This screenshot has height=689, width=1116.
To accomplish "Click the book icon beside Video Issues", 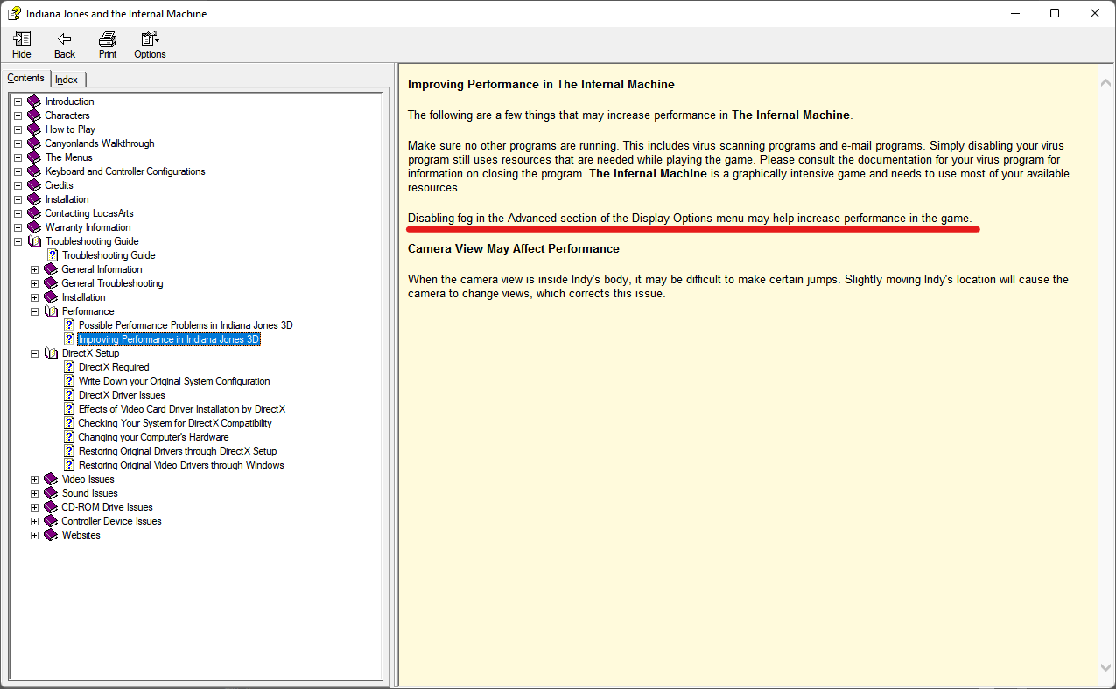I will tap(51, 479).
